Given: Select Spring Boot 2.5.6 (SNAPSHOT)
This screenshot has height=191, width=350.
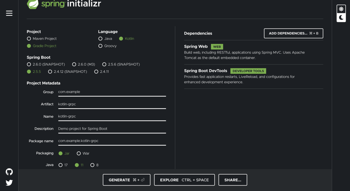Looking at the screenshot, I should 121,64.
